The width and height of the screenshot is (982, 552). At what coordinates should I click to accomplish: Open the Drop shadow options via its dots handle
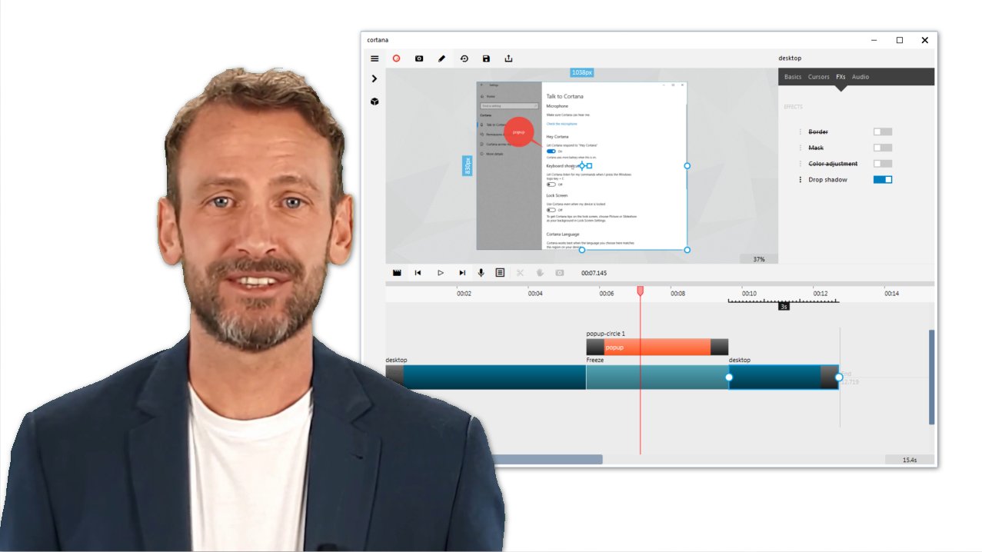coord(800,179)
